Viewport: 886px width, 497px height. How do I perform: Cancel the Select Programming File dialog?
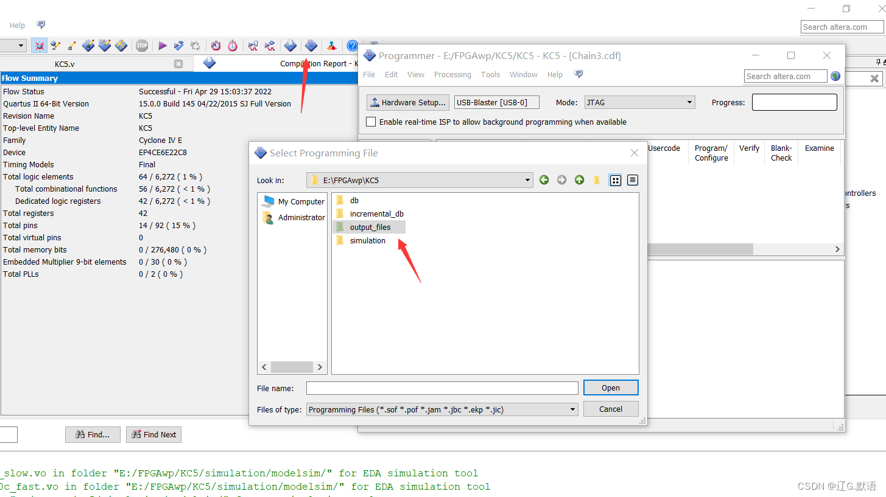(611, 409)
